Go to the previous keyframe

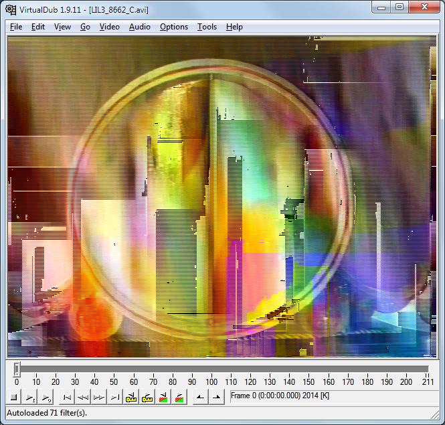click(131, 397)
